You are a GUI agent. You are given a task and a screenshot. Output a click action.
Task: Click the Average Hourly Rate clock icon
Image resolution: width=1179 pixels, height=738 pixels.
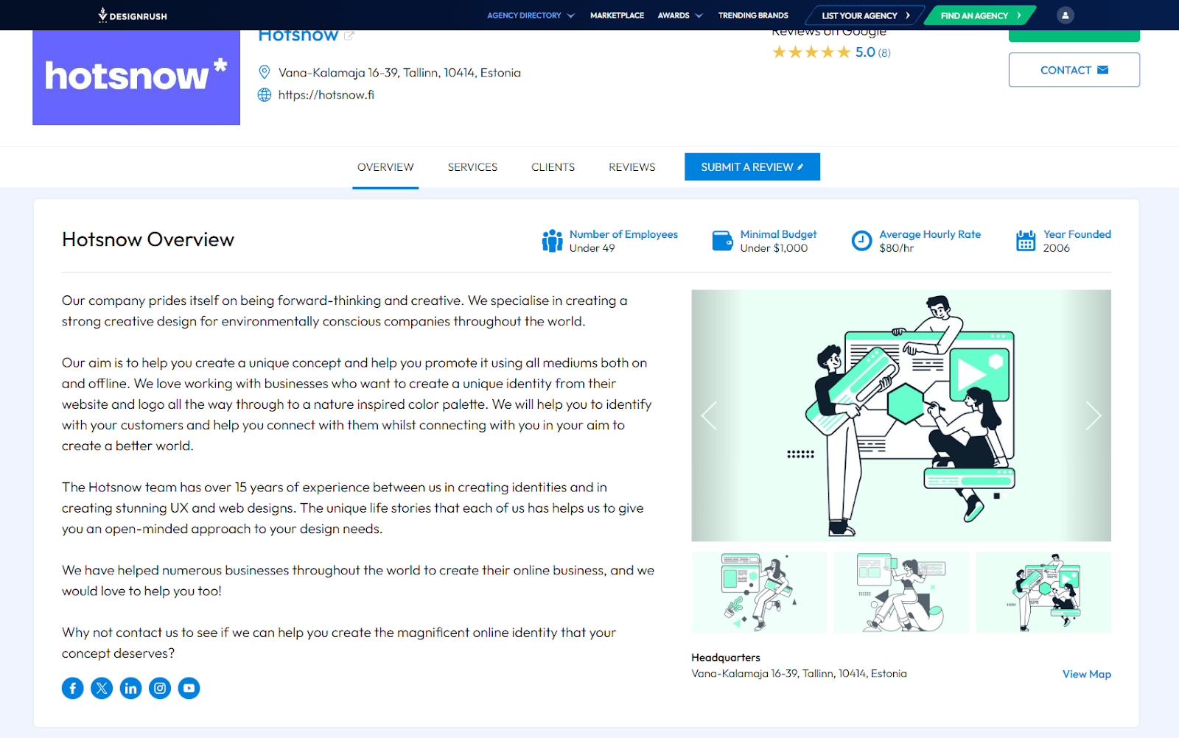tap(861, 241)
